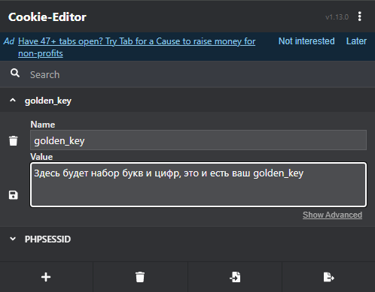The height and width of the screenshot is (292, 375).
Task: Click the Name field containing golden_key
Action: click(198, 140)
